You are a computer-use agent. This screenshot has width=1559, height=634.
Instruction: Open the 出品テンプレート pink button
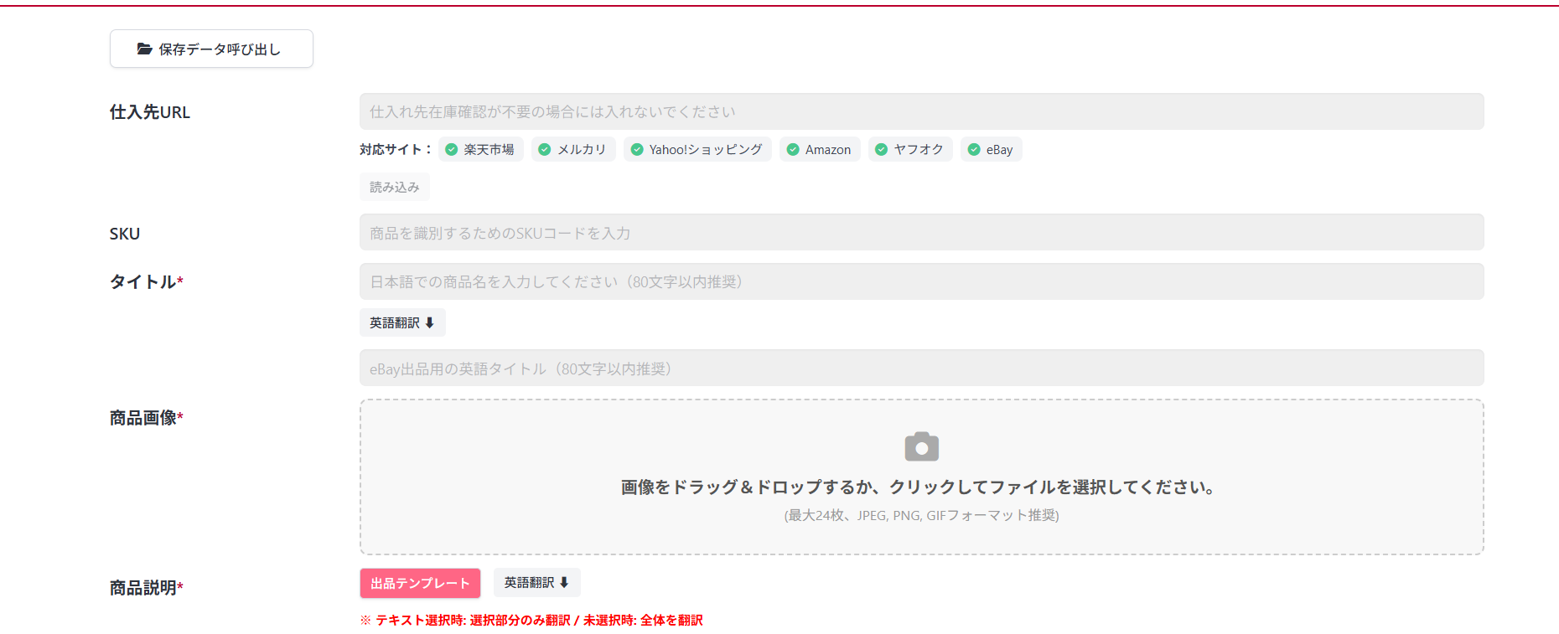pos(420,583)
